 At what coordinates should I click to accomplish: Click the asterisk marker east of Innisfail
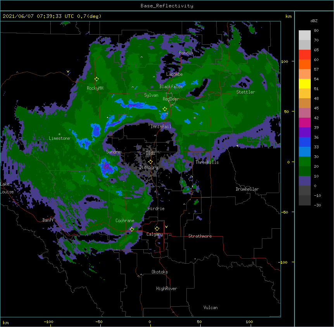pos(195,118)
